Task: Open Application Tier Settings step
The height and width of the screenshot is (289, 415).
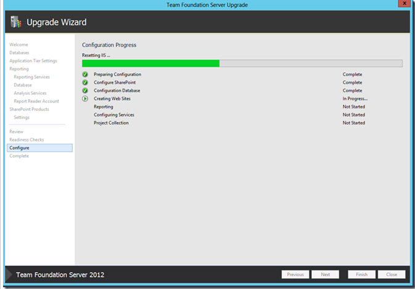Action: click(33, 61)
